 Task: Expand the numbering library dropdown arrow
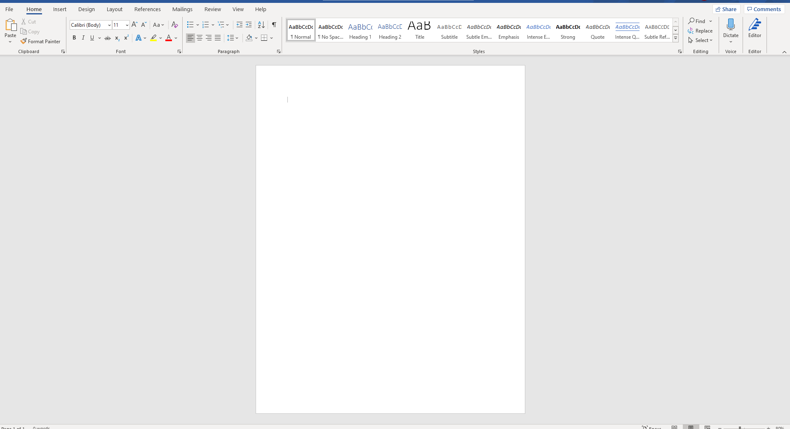(213, 25)
